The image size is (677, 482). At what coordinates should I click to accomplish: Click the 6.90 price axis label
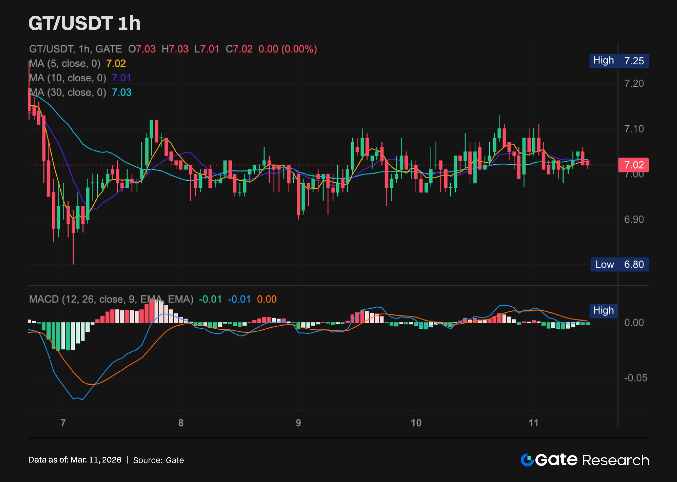click(x=634, y=219)
